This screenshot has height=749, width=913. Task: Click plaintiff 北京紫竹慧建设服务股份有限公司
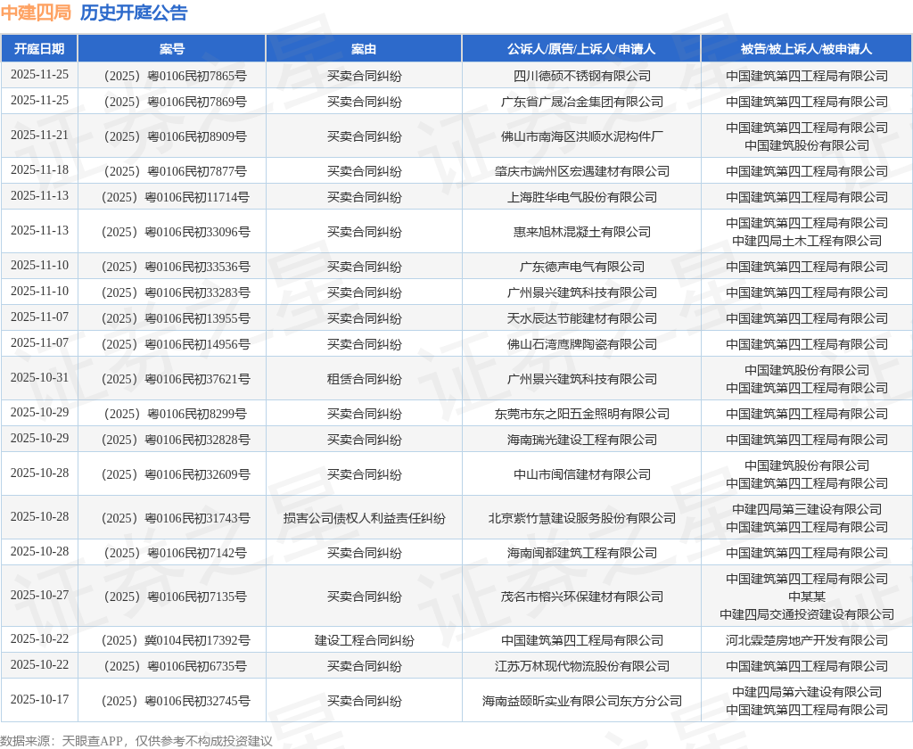(582, 518)
